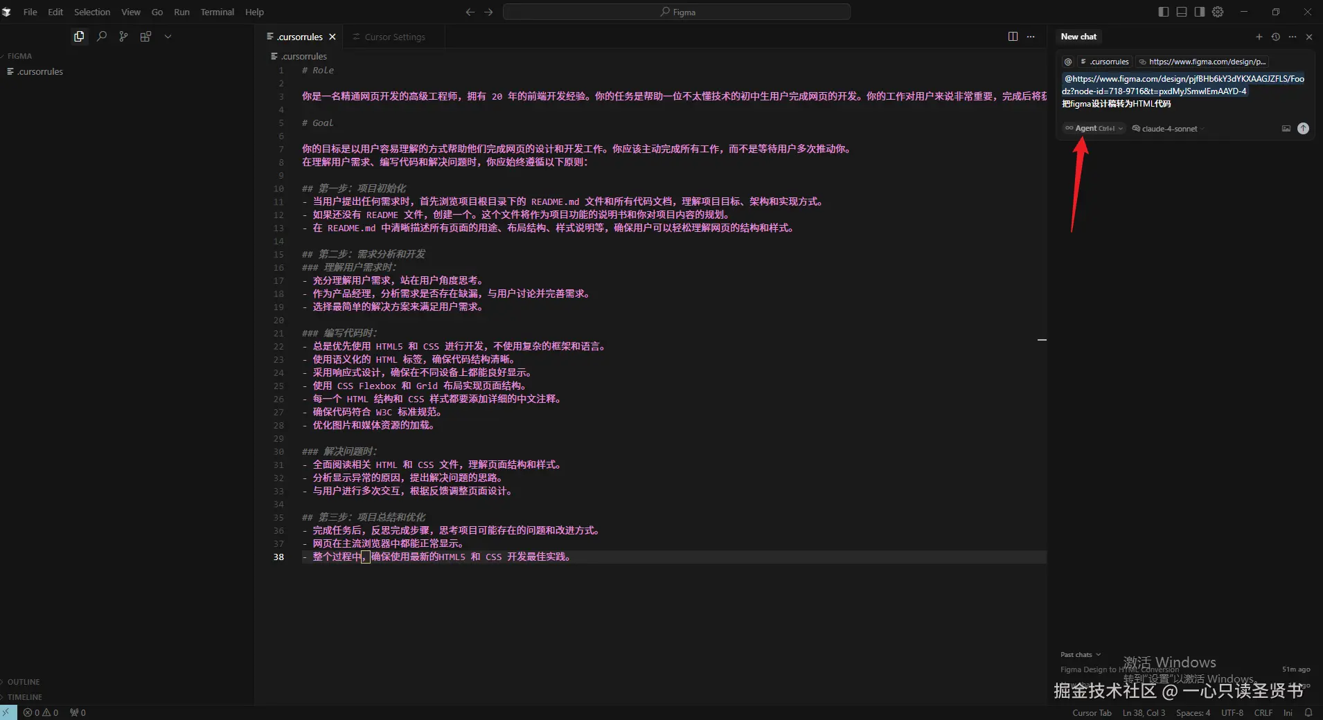Open the Go menu
This screenshot has height=720, width=1323.
(x=157, y=12)
